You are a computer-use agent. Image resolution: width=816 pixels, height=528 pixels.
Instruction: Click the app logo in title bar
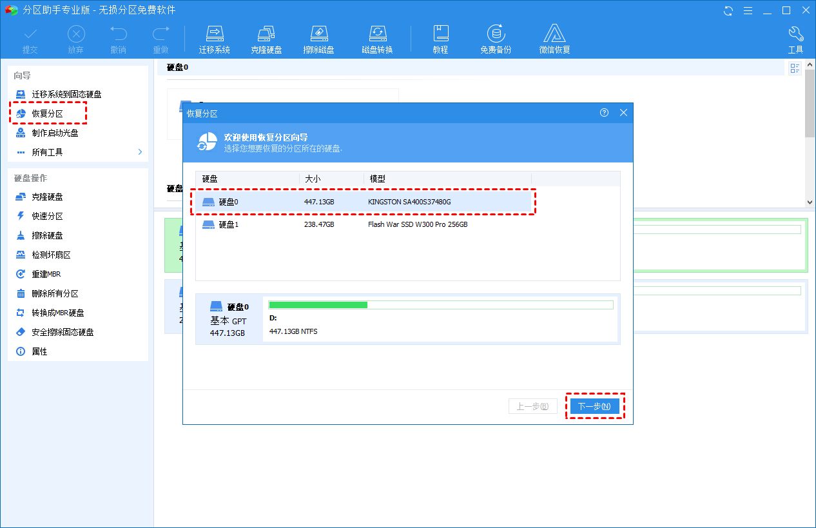(12, 10)
